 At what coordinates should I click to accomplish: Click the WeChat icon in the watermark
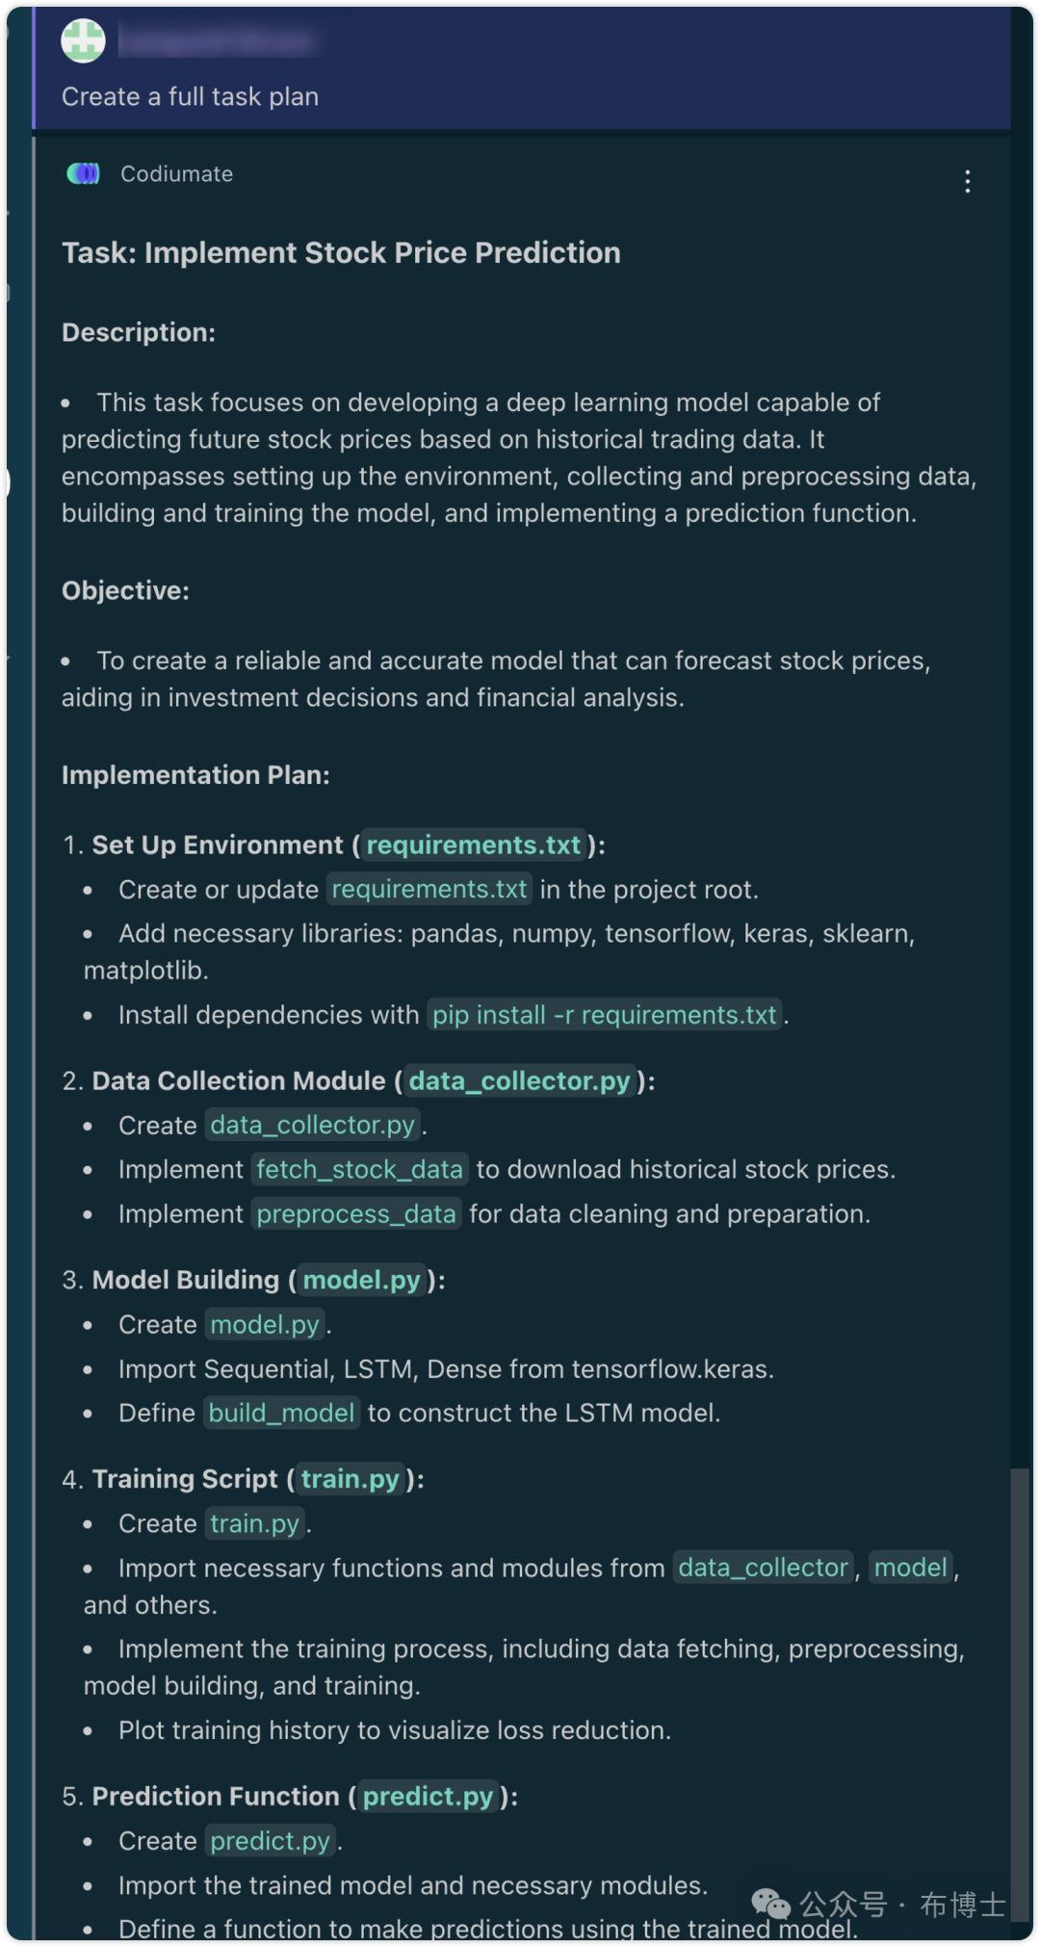click(770, 1903)
